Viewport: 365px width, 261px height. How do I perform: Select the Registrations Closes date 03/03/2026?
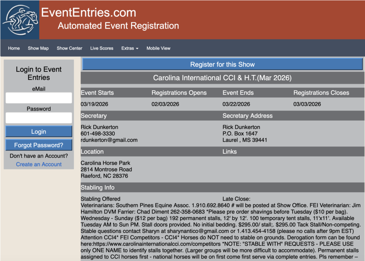(x=307, y=104)
